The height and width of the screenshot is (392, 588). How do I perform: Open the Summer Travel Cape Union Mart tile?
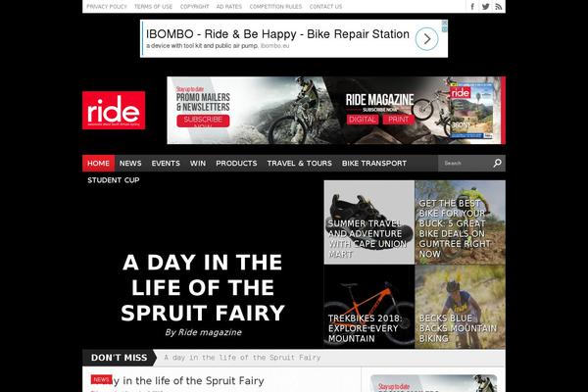[369, 222]
